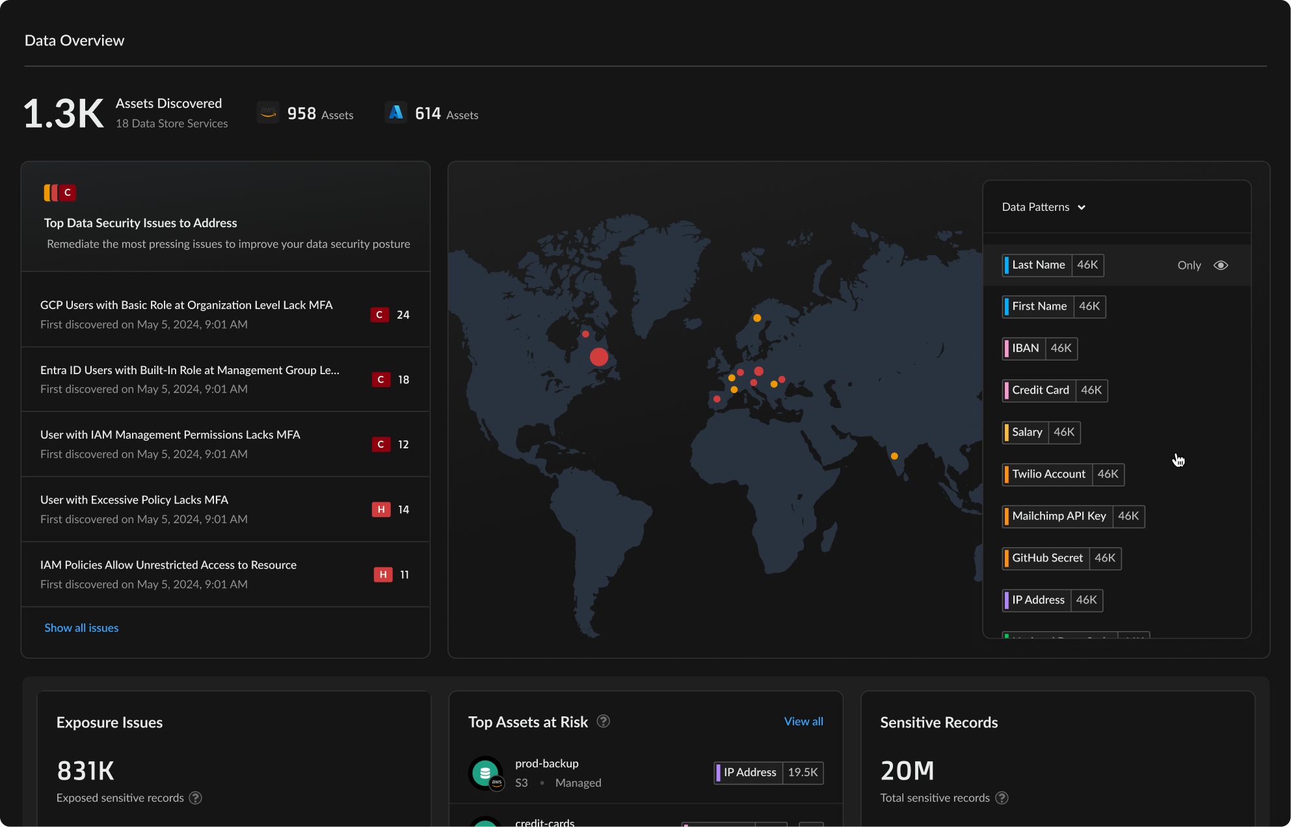The image size is (1291, 827).
Task: Click the Show all issues link
Action: tap(81, 628)
